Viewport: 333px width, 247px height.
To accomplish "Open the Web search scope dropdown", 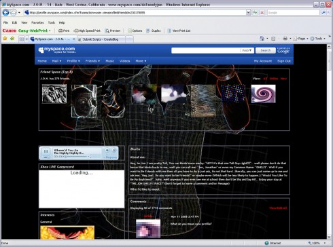I will [247, 50].
